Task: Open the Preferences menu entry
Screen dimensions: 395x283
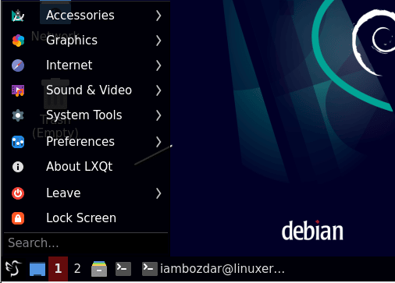Action: pos(86,142)
